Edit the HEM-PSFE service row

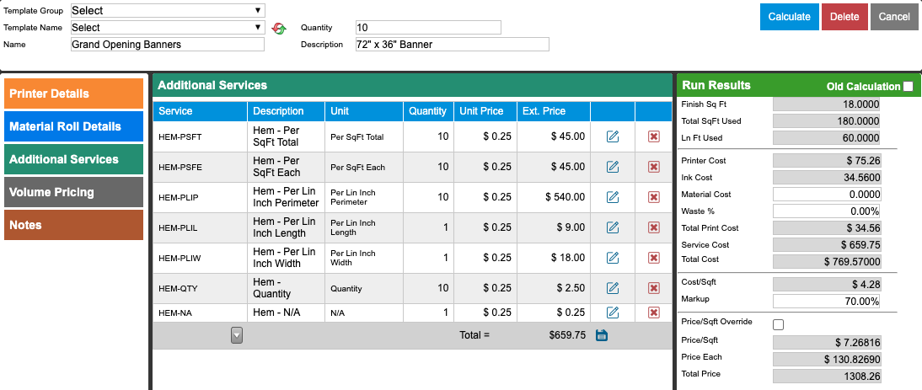(x=612, y=167)
